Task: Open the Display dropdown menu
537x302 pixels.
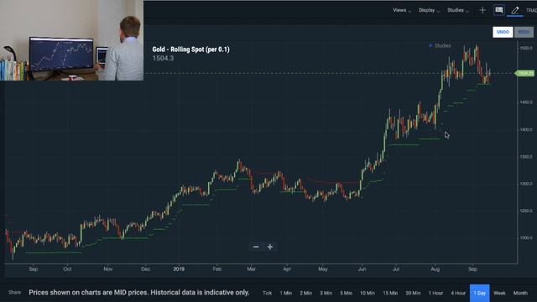Action: click(x=429, y=10)
